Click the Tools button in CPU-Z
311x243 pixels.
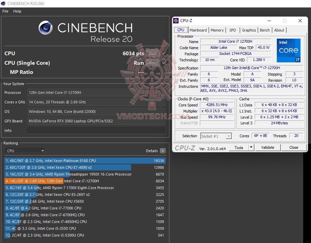(239, 147)
